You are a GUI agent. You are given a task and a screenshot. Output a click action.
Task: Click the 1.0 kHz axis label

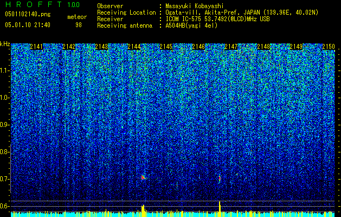tap(5, 98)
